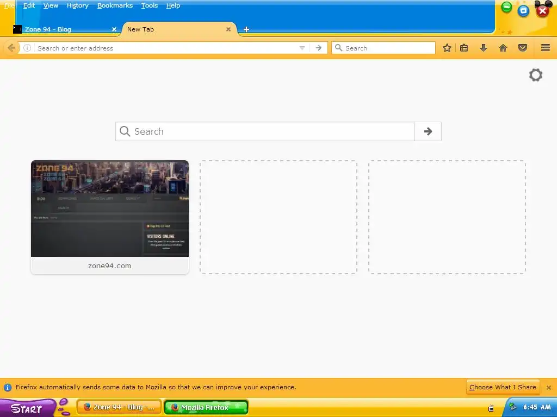Image resolution: width=557 pixels, height=417 pixels.
Task: Open the History menu
Action: tap(77, 5)
